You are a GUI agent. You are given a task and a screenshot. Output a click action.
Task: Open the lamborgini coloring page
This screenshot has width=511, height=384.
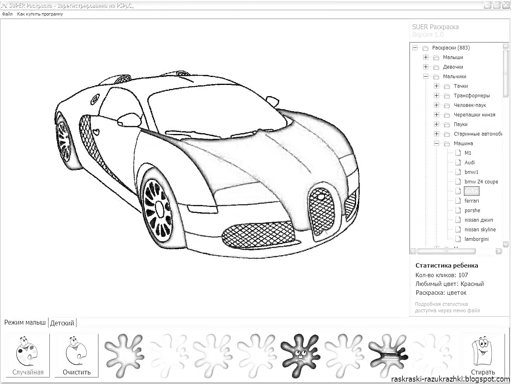[x=476, y=239]
